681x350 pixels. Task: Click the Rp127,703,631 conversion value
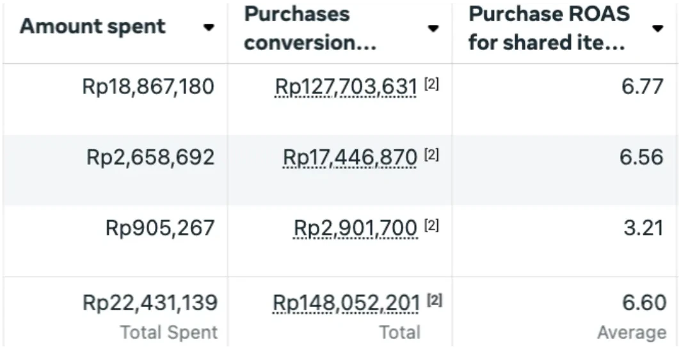click(346, 86)
